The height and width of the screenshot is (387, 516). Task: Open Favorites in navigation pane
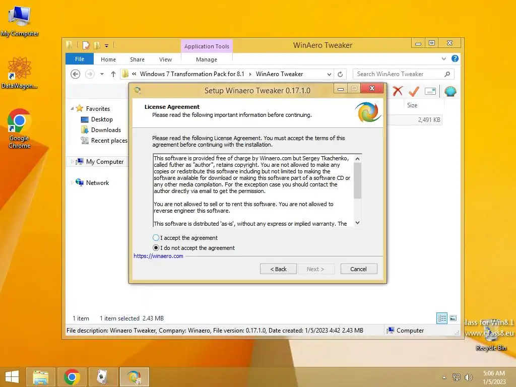point(98,109)
